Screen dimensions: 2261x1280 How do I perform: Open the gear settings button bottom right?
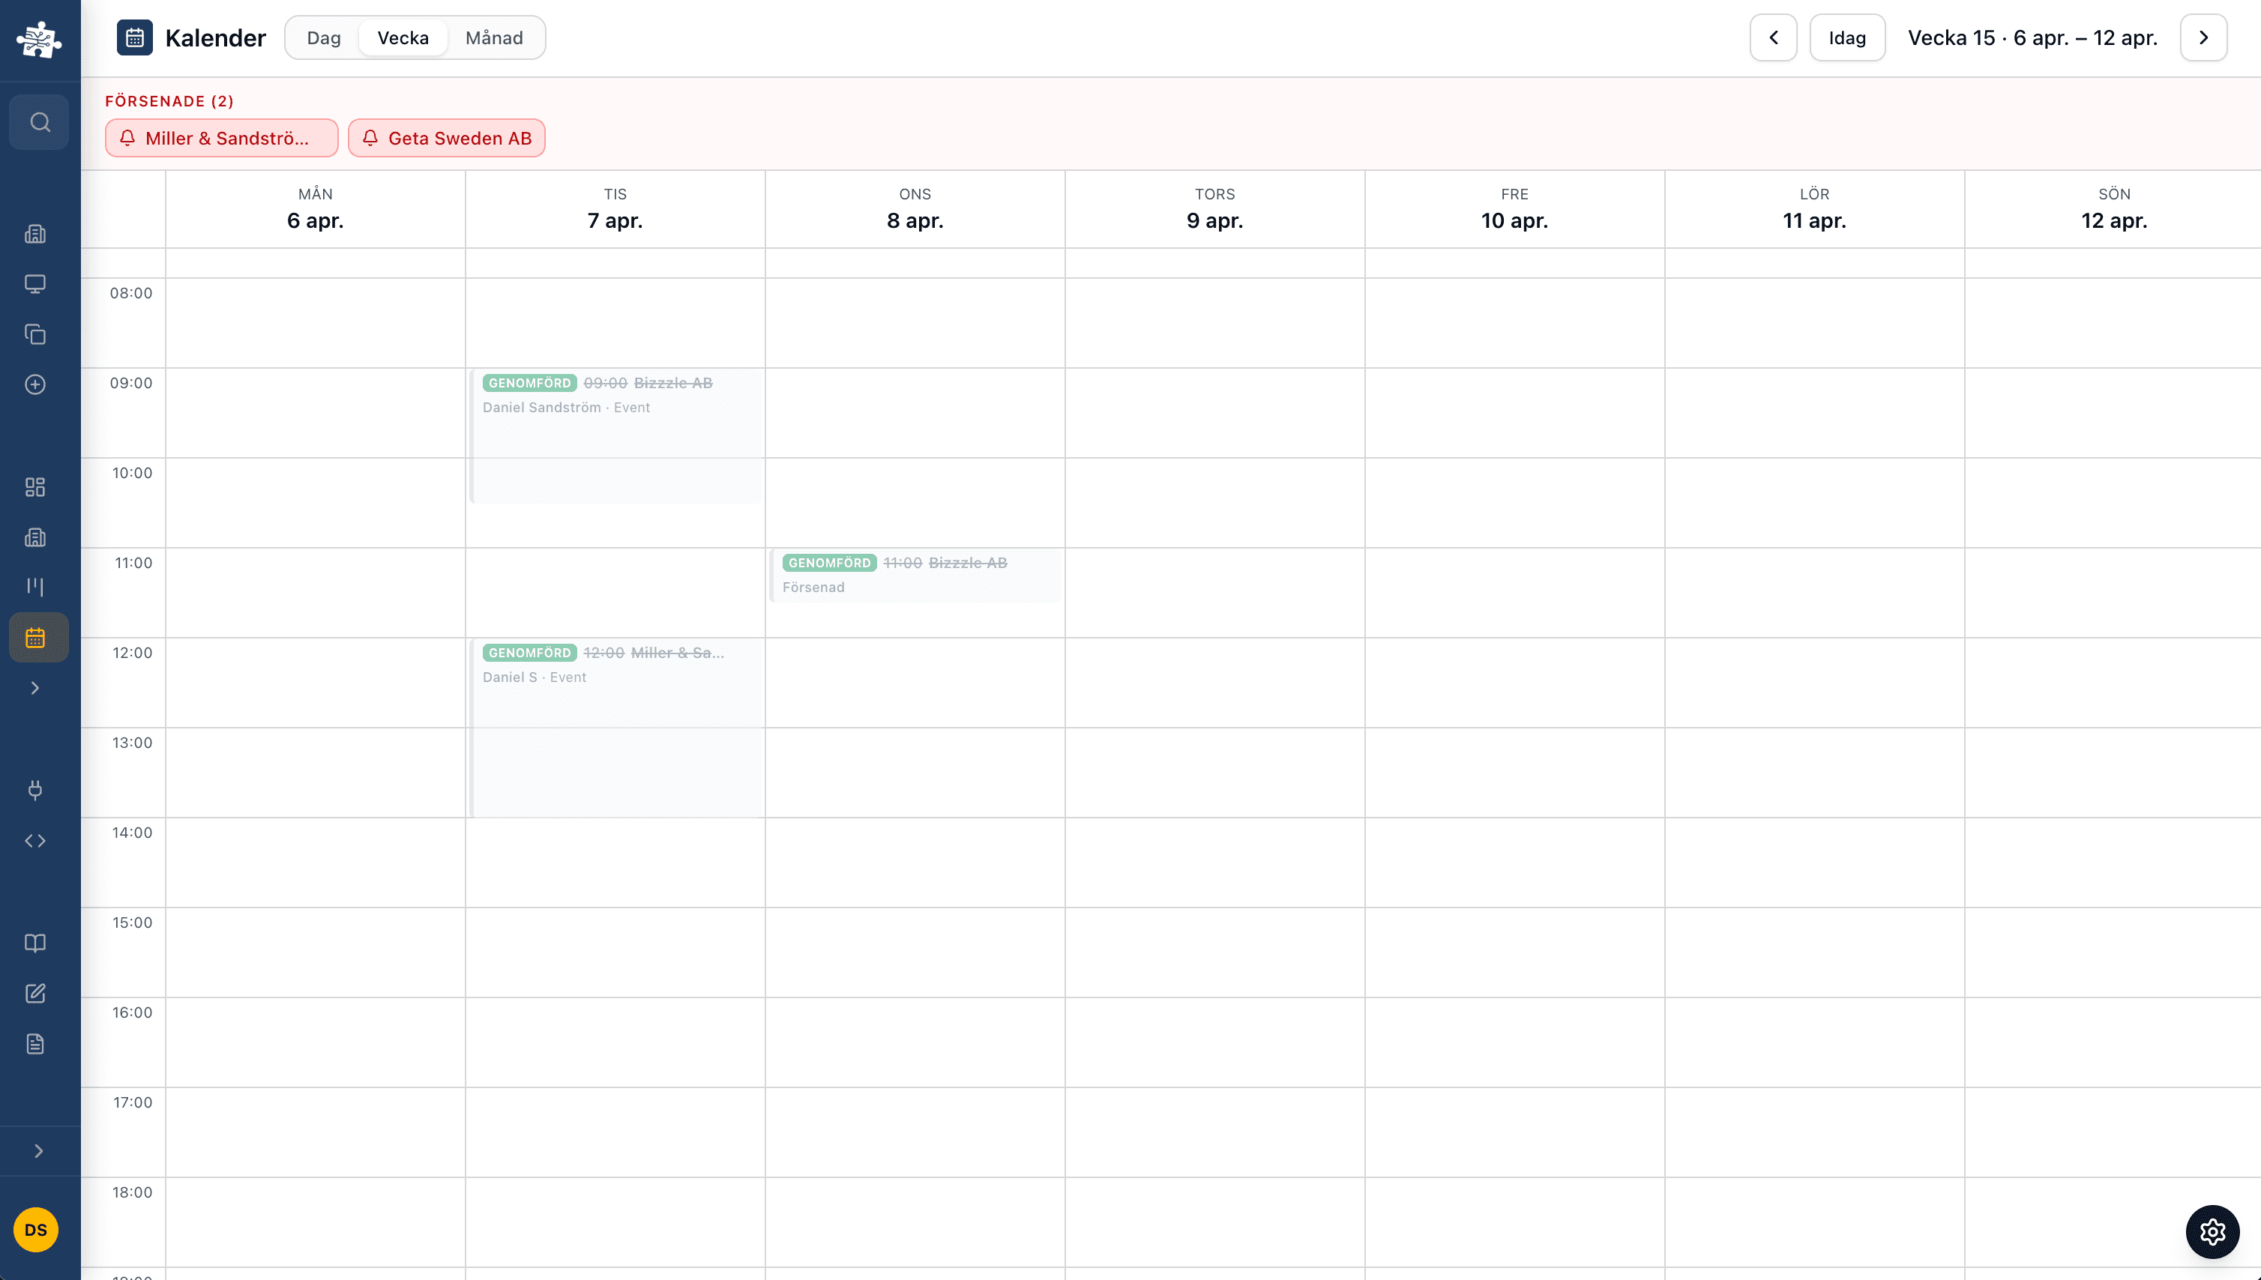point(2212,1231)
